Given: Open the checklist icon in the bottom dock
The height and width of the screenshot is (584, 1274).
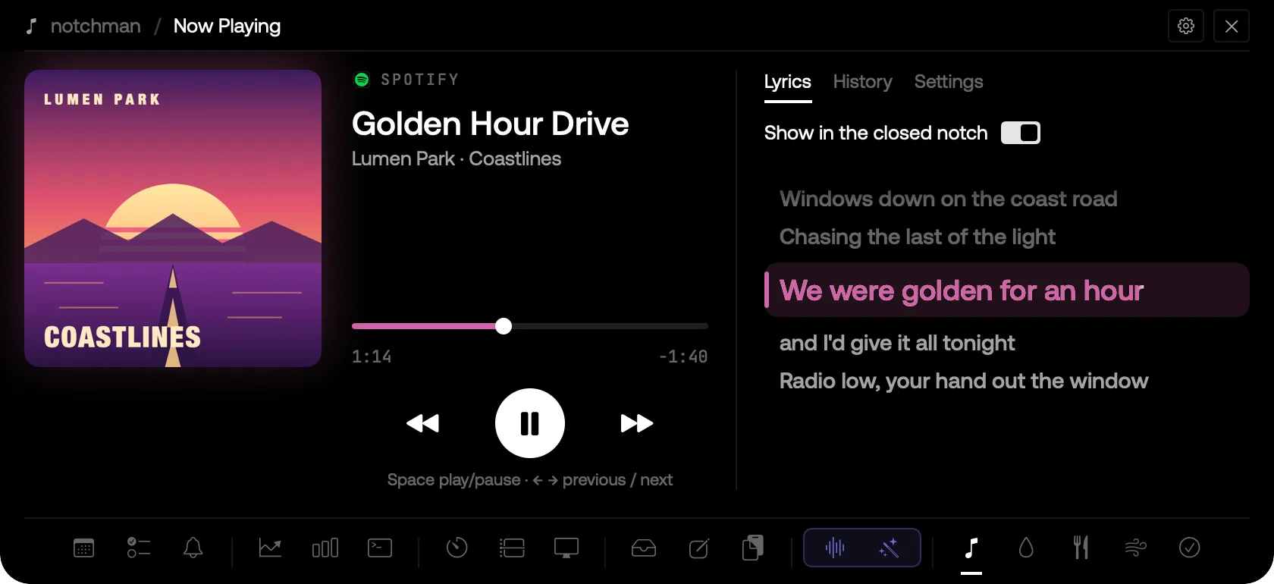Looking at the screenshot, I should 139,548.
